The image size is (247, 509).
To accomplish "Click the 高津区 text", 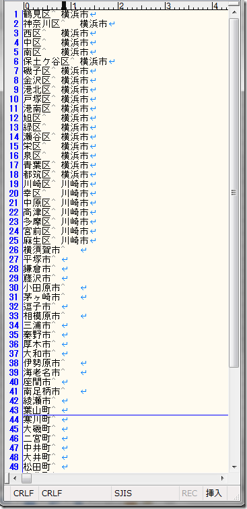I will (x=37, y=212).
